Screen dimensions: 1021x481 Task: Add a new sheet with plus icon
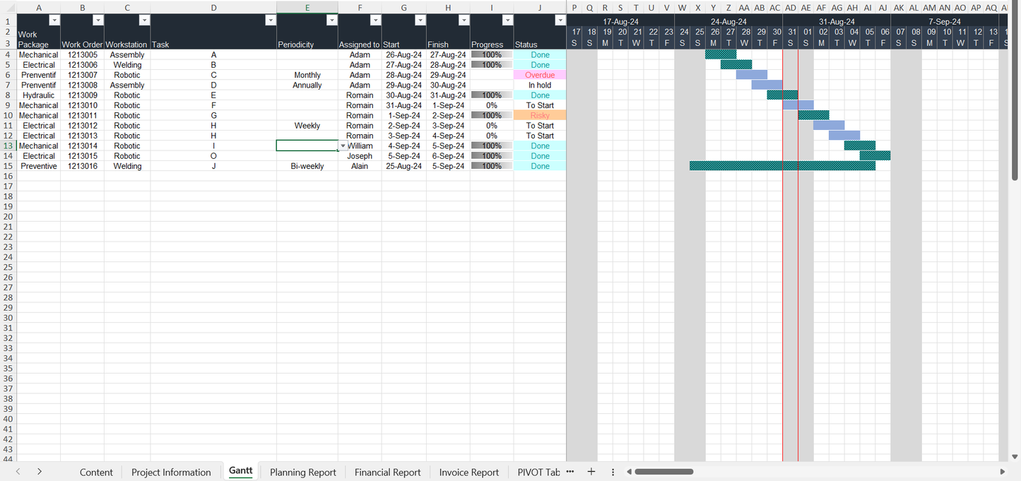tap(591, 472)
